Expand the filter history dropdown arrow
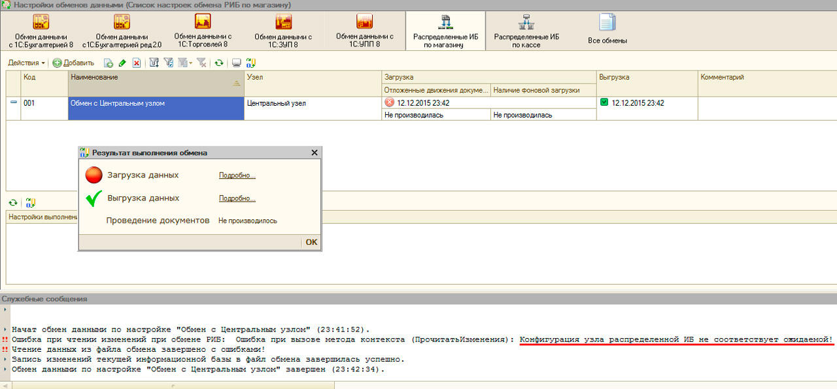The image size is (837, 389). coord(190,63)
